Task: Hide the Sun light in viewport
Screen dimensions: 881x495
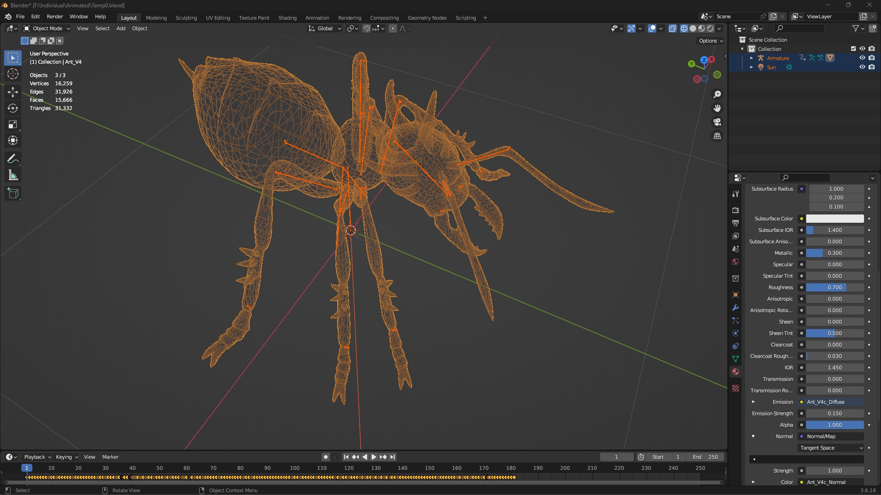Action: (x=862, y=67)
